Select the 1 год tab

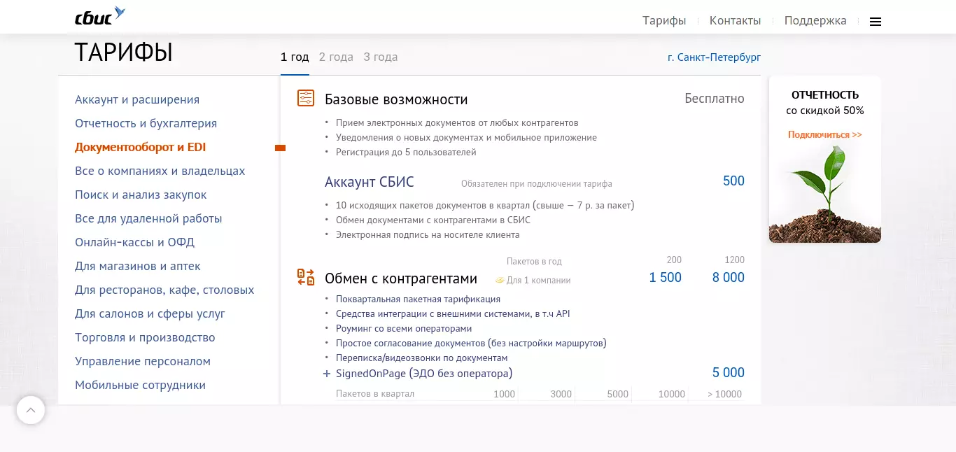click(x=295, y=57)
